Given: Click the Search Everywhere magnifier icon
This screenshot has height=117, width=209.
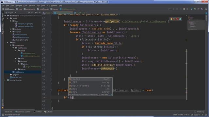Looking at the screenshot, I should [206, 9].
